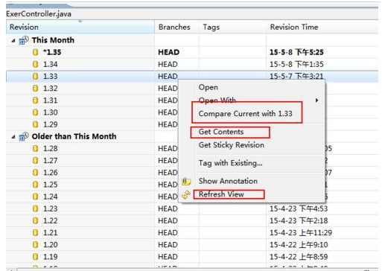This screenshot has width=382, height=271.
Task: Choose Open With in the context menu
Action: pyautogui.click(x=217, y=101)
